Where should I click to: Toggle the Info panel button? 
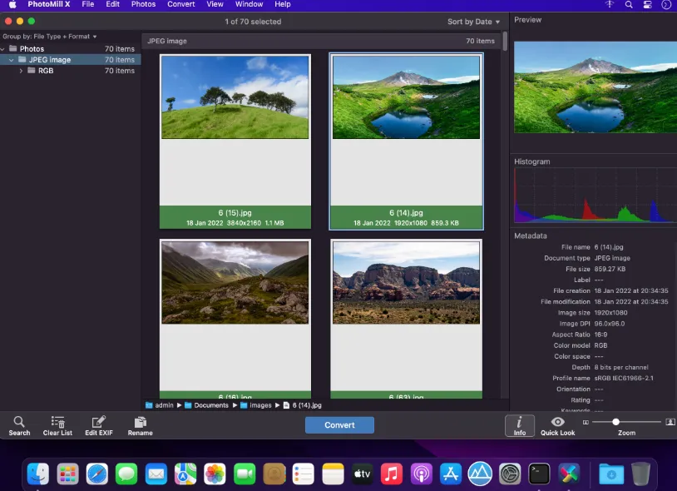point(520,426)
